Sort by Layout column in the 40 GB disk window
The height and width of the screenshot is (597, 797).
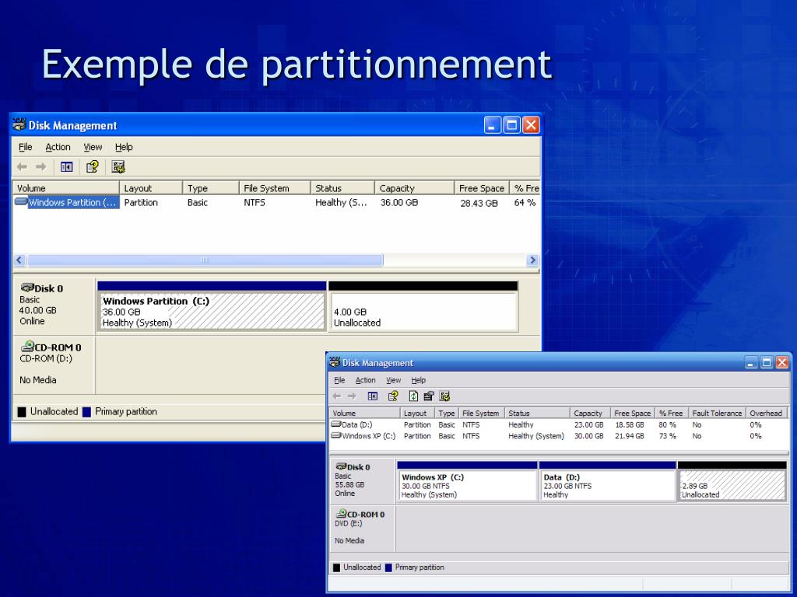click(x=151, y=188)
